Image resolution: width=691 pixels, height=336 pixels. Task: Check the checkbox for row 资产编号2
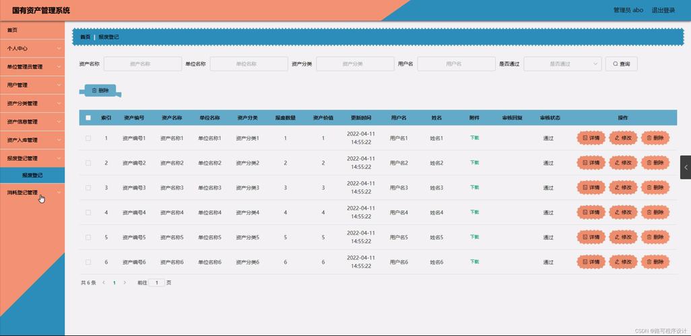[88, 163]
